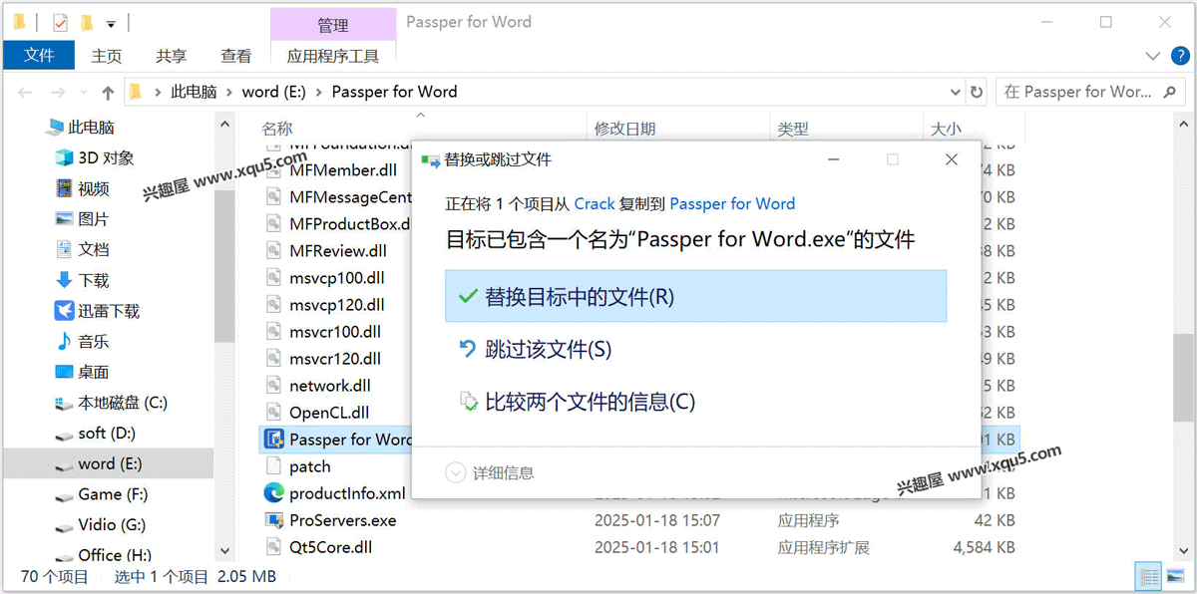1197x594 pixels.
Task: Click the search magnifier icon
Action: click(1170, 92)
